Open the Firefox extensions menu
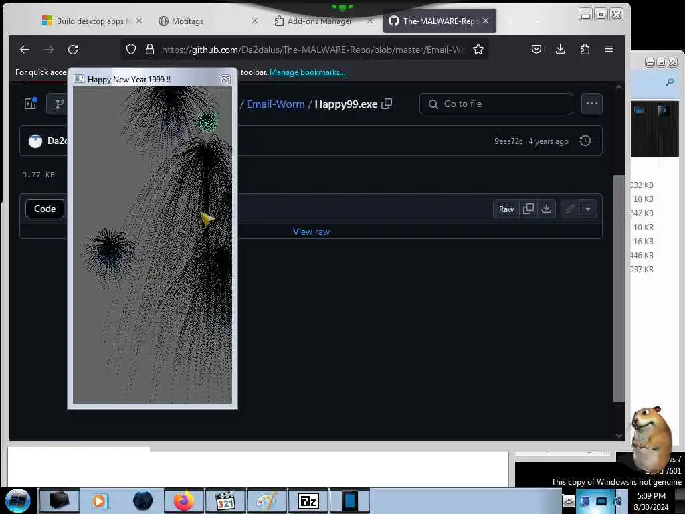The height and width of the screenshot is (514, 685). pos(585,49)
